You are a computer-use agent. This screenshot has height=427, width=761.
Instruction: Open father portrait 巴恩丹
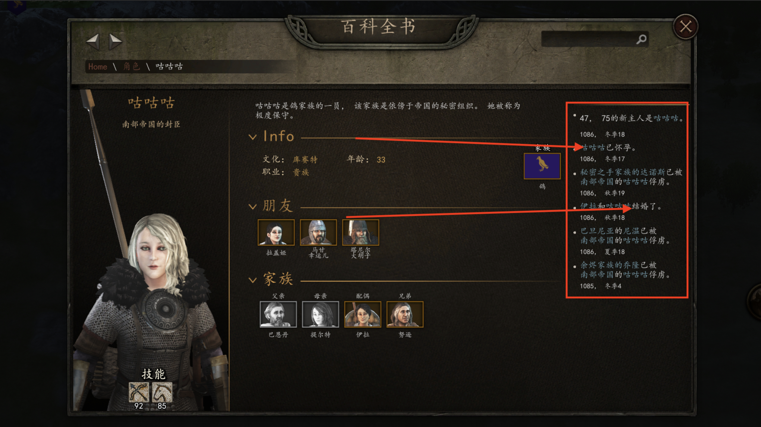(x=278, y=314)
